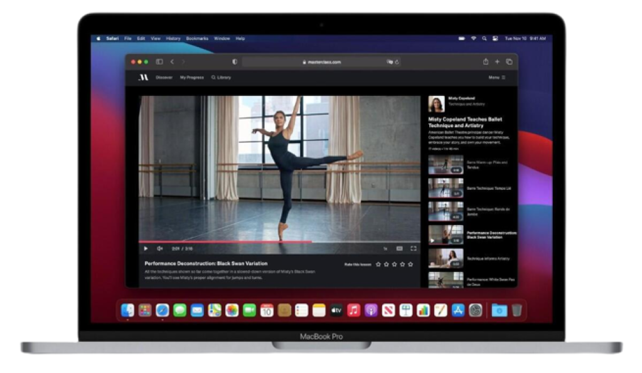Select the captions icon in the video player
642x373 pixels.
[399, 248]
